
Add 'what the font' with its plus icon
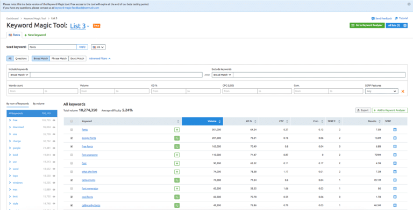point(177,172)
